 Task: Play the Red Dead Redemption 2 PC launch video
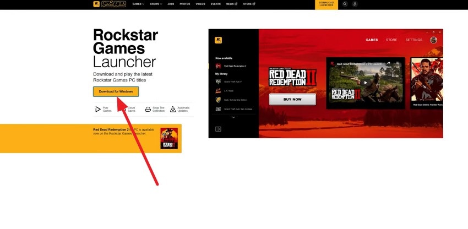366,83
